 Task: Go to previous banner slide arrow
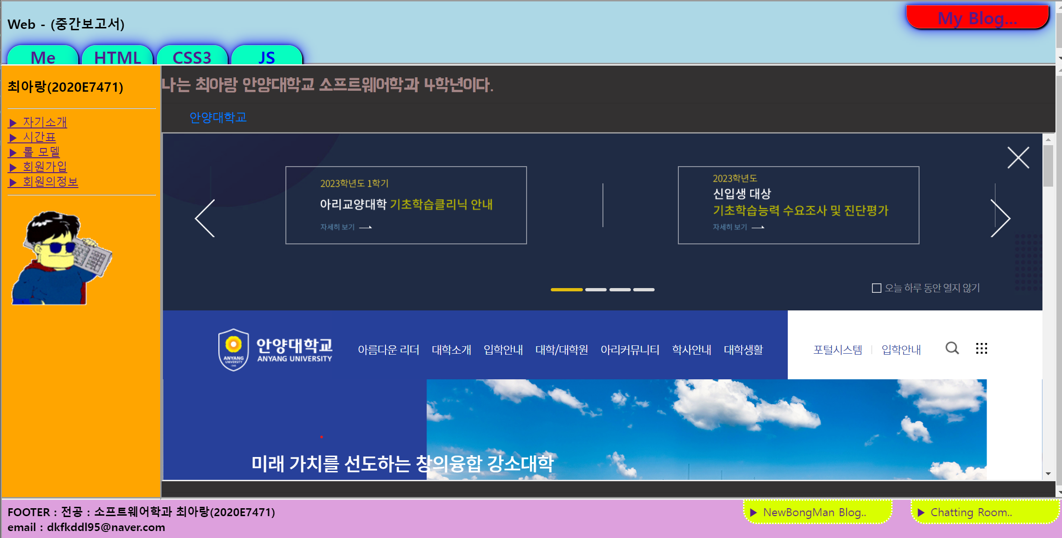coord(205,218)
